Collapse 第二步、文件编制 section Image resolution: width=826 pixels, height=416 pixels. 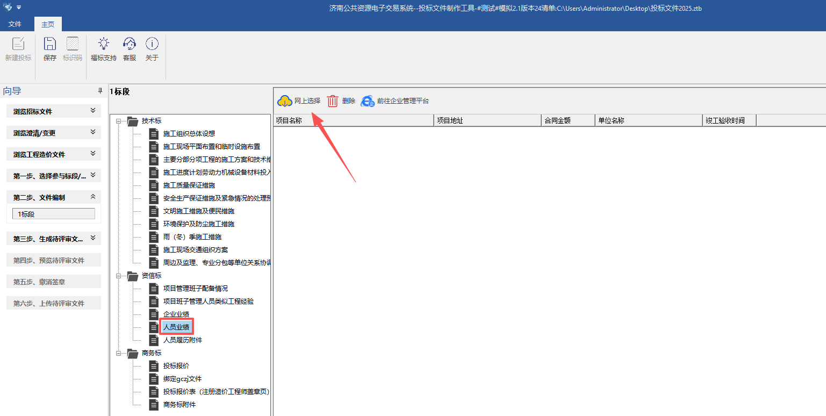[93, 197]
